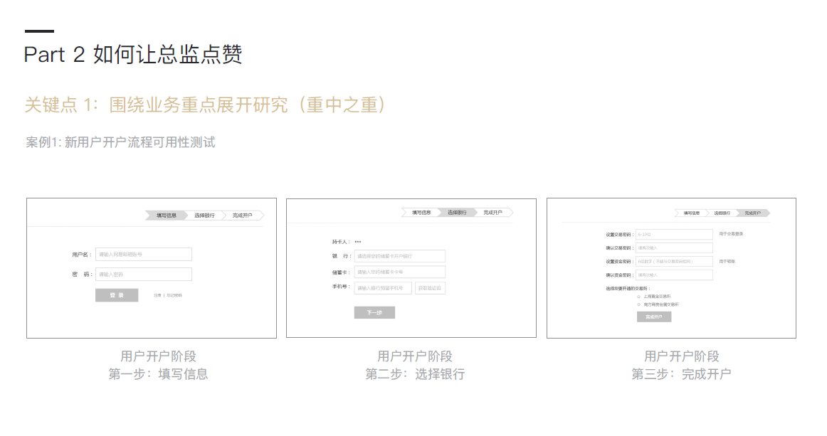This screenshot has width=827, height=436.
Task: Click the 注册 link beside the login button
Action: [157, 295]
